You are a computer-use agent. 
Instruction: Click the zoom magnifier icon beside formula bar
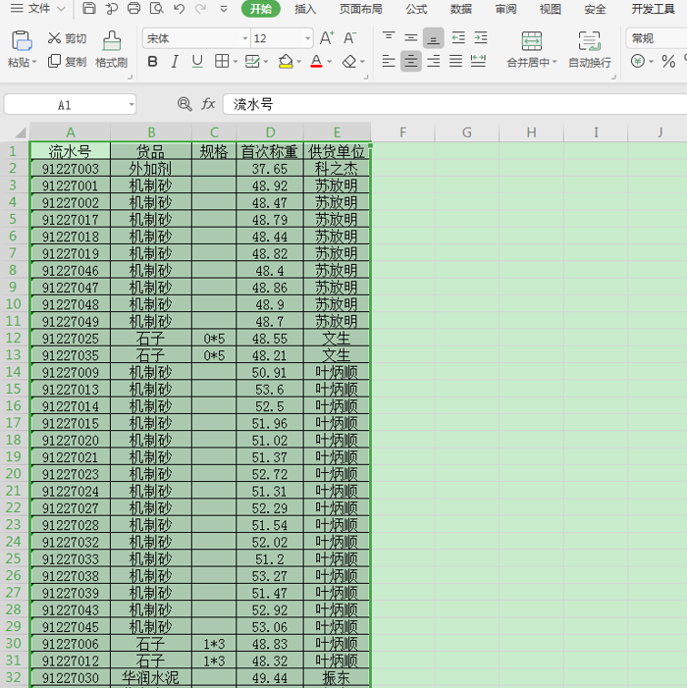(x=185, y=104)
